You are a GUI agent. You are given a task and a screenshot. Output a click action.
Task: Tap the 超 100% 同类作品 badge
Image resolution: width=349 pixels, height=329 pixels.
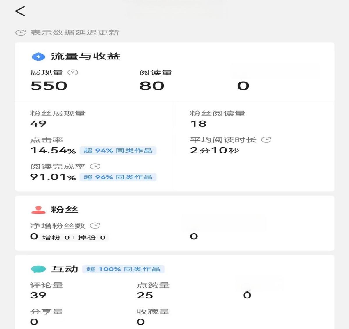[123, 269]
